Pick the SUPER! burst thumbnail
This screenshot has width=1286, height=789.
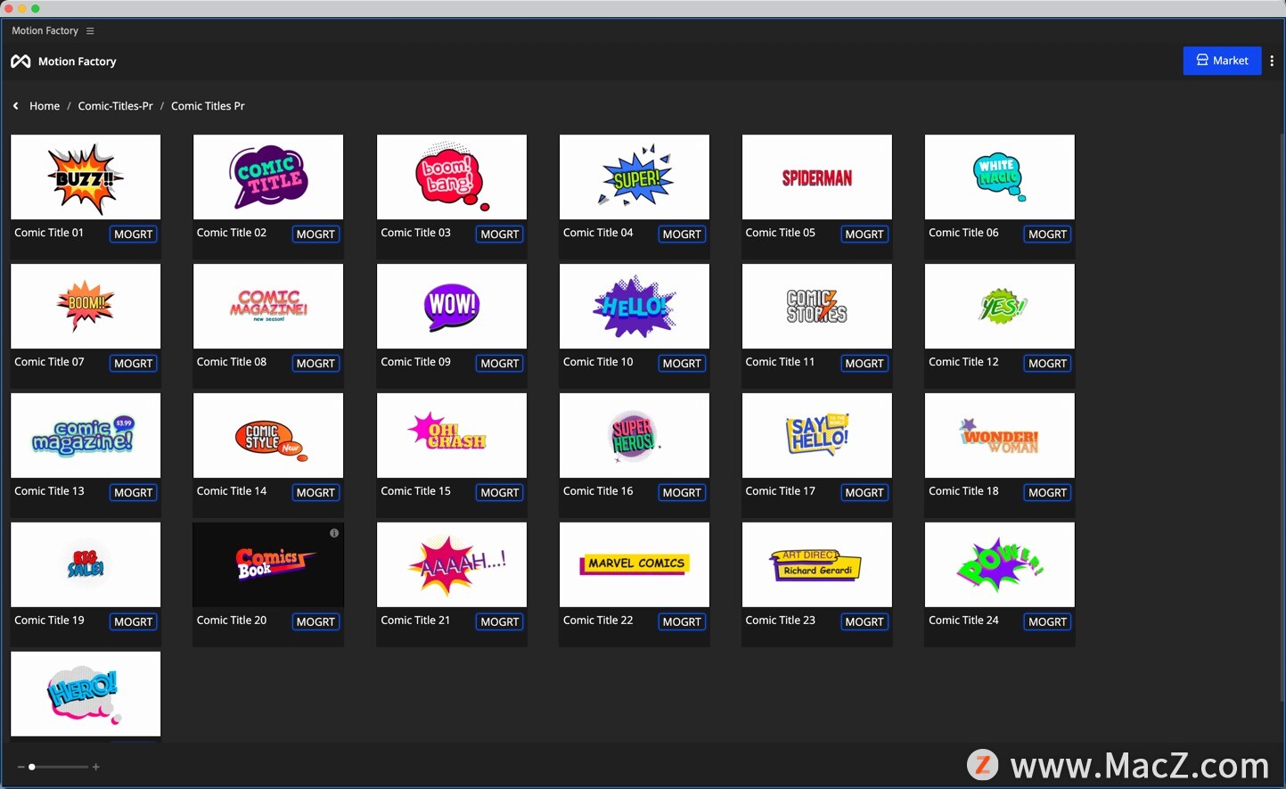pos(635,177)
